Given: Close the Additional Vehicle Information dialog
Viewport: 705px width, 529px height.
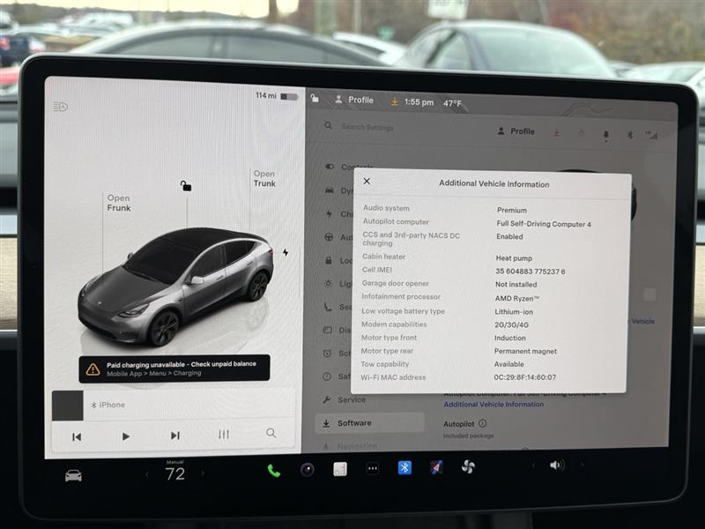Looking at the screenshot, I should click(367, 182).
